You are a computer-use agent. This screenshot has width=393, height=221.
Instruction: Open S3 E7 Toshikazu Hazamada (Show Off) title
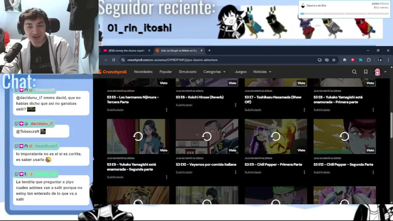[273, 99]
